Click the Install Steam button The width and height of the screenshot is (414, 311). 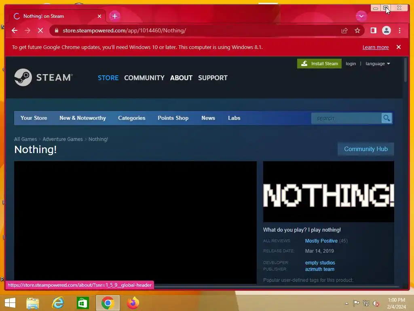[319, 64]
